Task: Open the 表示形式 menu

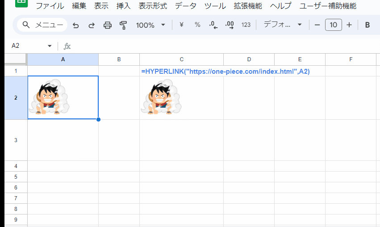Action: tap(153, 6)
